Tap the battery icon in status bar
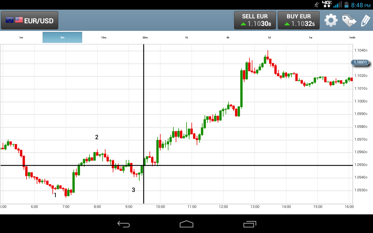Screen dimensions: 373x233 point(346,5)
